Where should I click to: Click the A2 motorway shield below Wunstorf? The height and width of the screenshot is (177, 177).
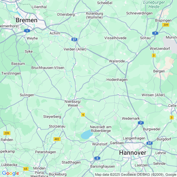point(97,158)
